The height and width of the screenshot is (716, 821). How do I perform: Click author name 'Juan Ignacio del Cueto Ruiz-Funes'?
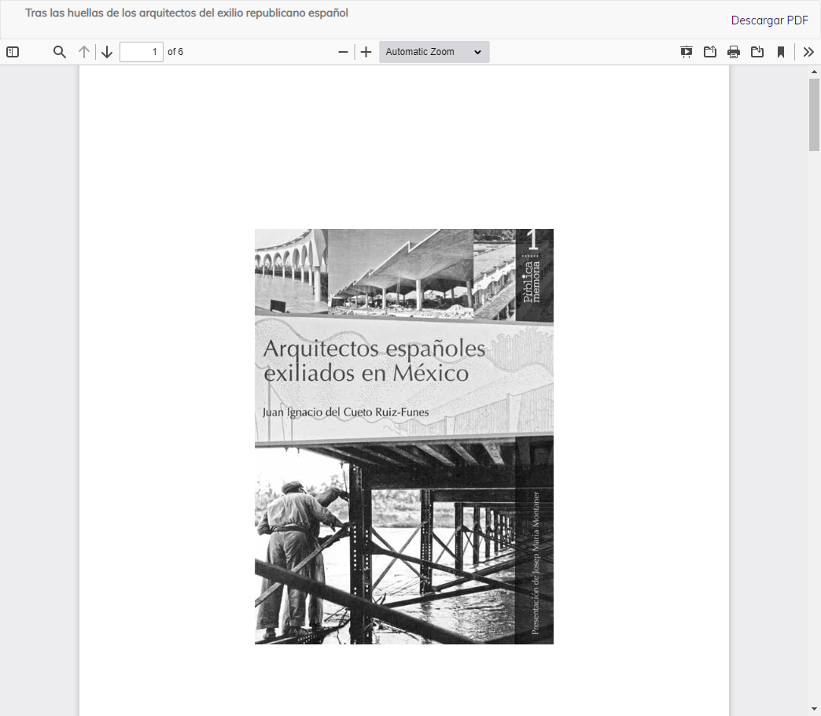point(345,412)
